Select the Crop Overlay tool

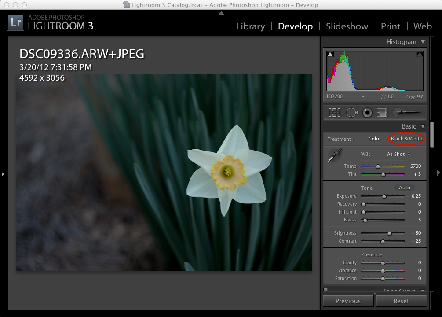pos(334,113)
